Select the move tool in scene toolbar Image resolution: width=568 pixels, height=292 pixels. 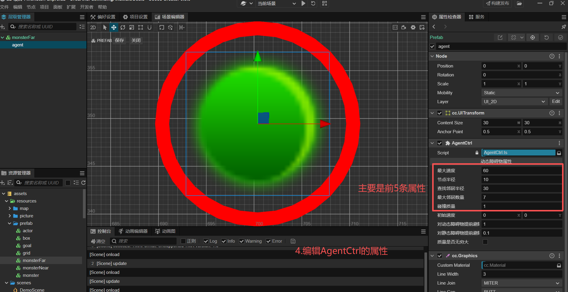coord(114,27)
